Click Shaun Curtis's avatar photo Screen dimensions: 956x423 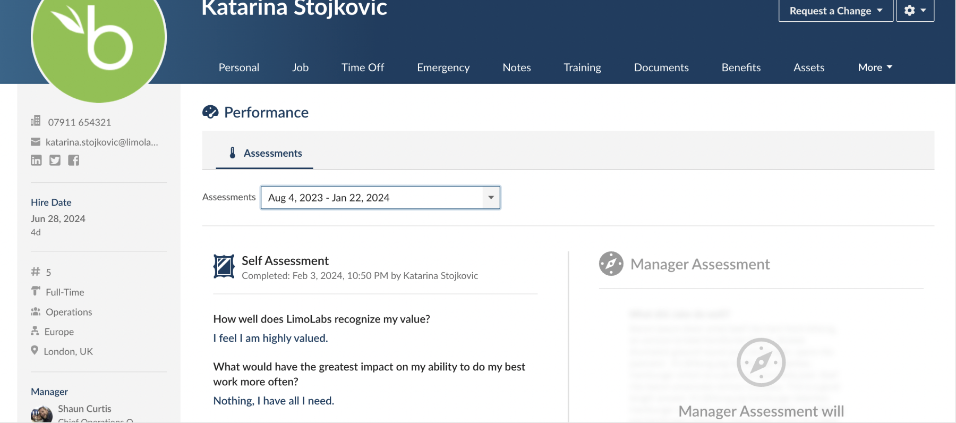click(x=41, y=414)
